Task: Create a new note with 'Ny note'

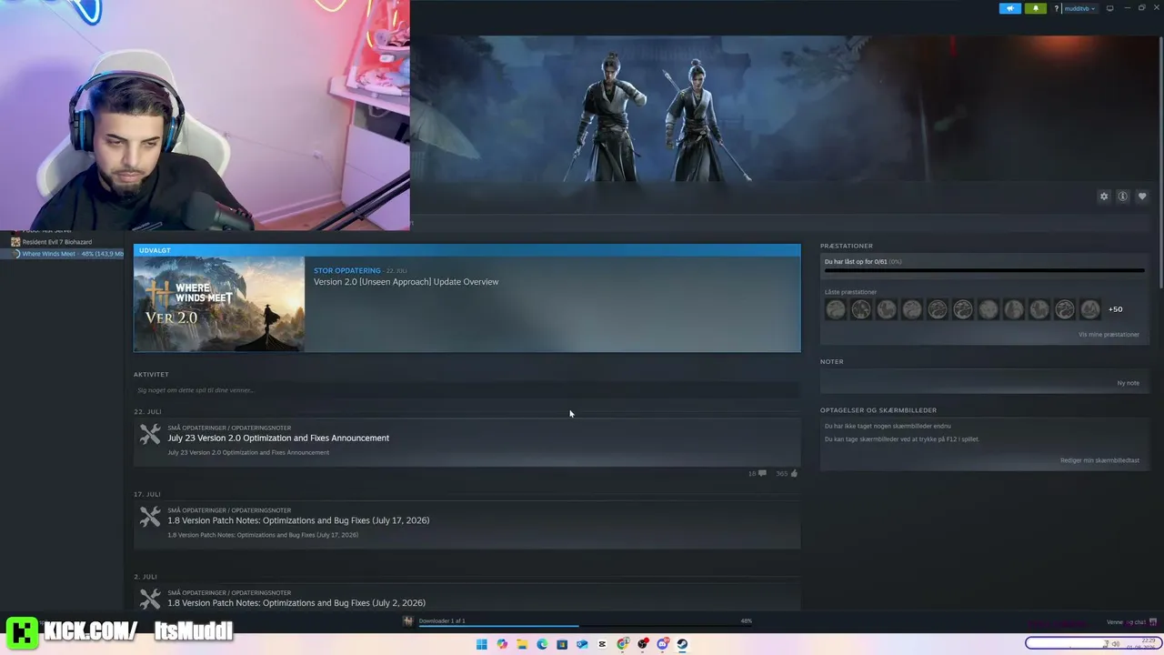Action: [x=1128, y=383]
